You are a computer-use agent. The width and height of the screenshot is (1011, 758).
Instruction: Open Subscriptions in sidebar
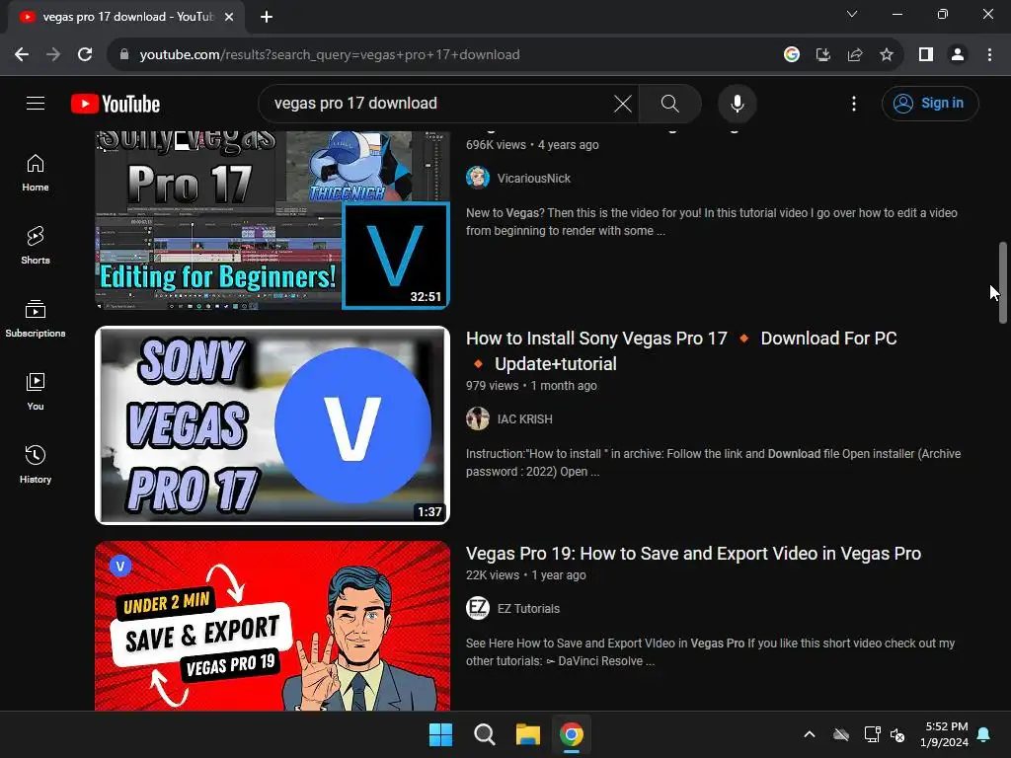[36, 319]
